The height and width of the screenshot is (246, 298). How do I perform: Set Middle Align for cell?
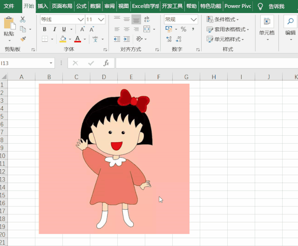127,19
